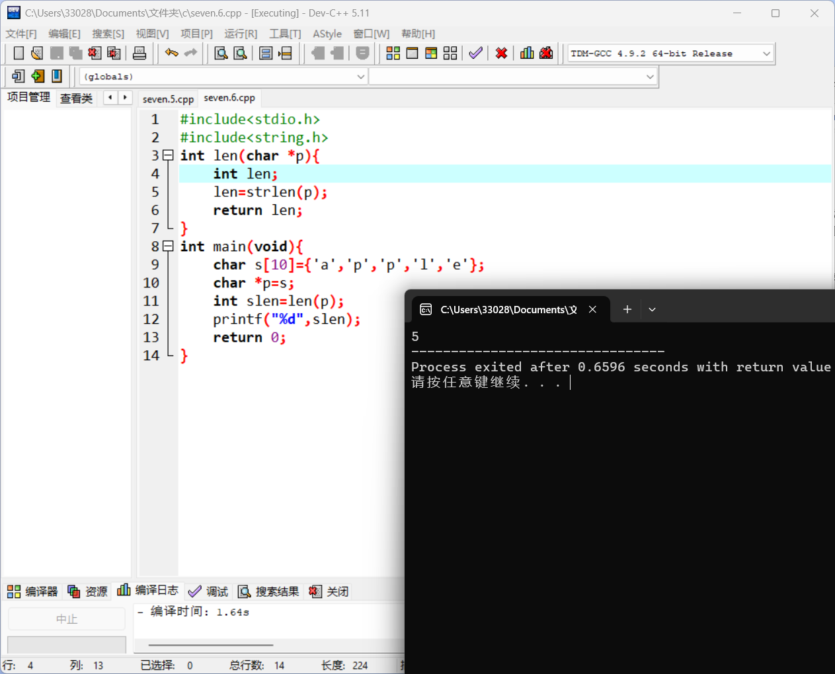Add a new console tab with plus button
The height and width of the screenshot is (674, 835).
tap(627, 309)
